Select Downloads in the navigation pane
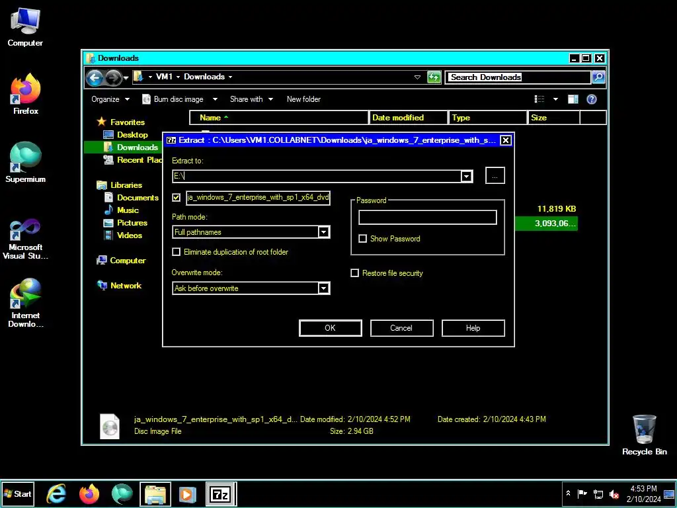Viewport: 677px width, 508px height. coord(130,148)
